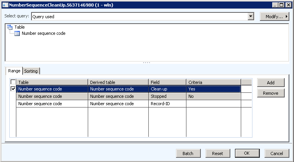Click the Batch button
The height and width of the screenshot is (162, 294).
pos(188,153)
